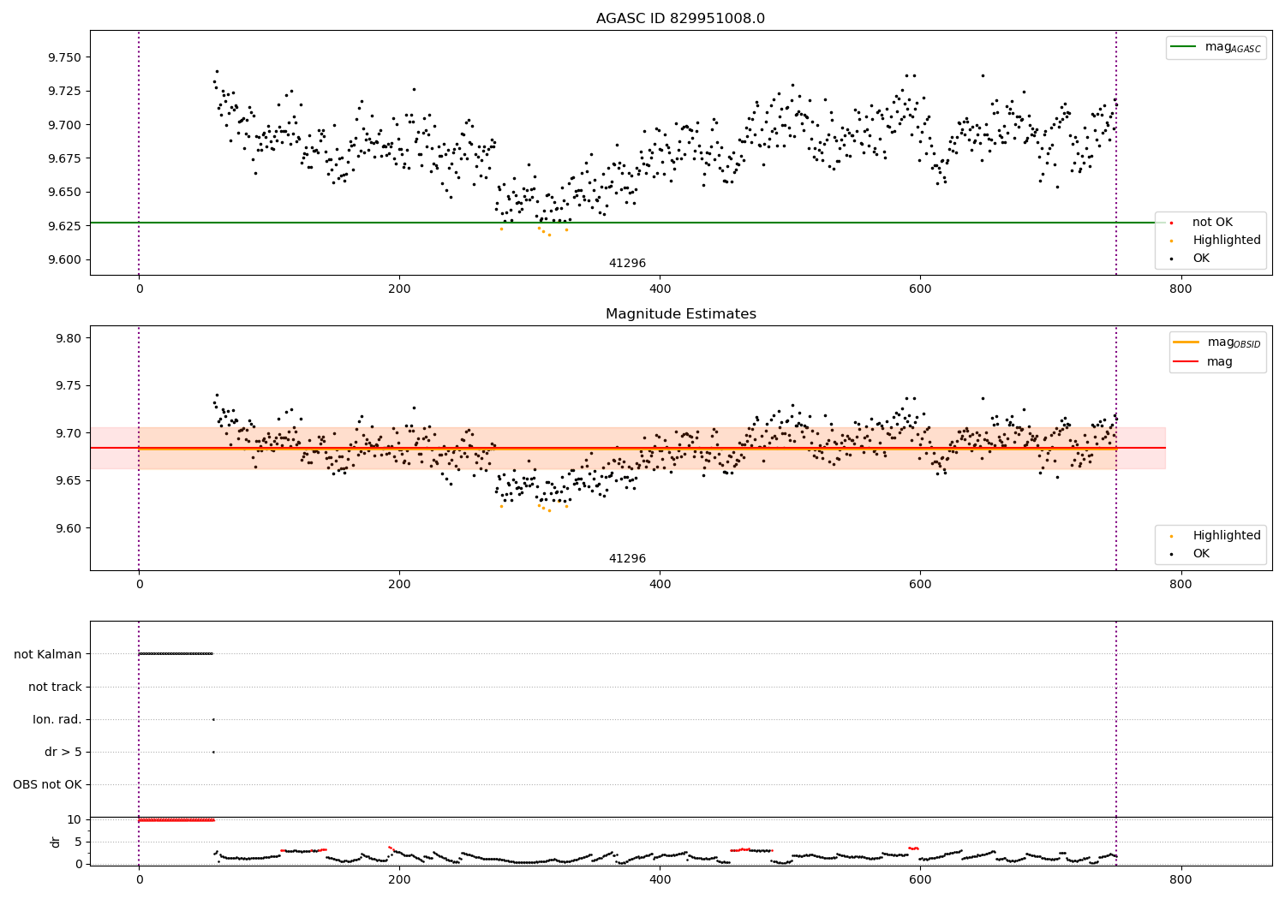This screenshot has width=1285, height=899.
Task: Click the 'not track' axis label
Action: click(x=55, y=687)
